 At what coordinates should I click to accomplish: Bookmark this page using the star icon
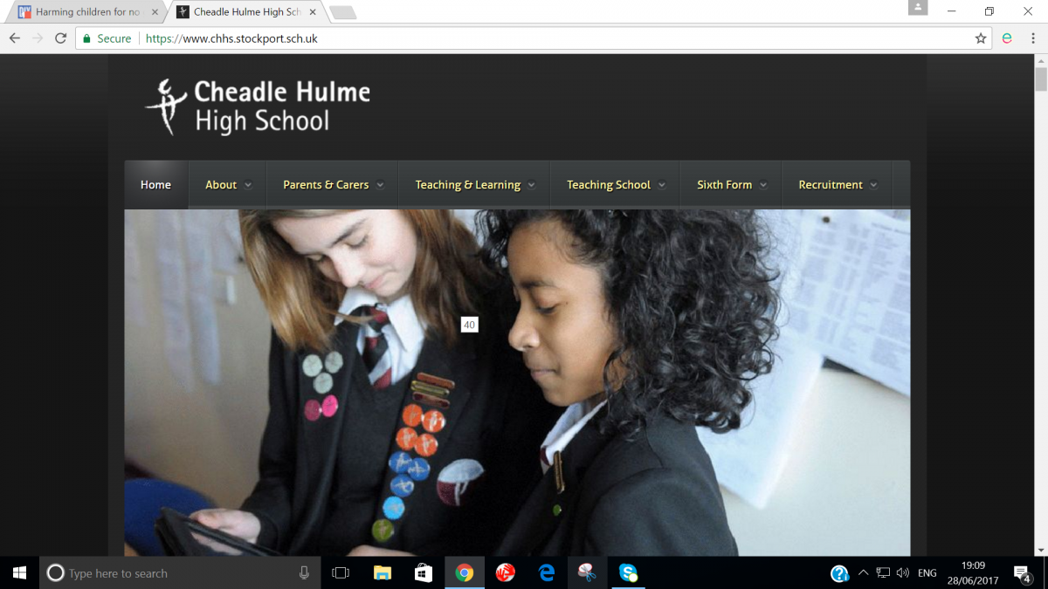click(981, 38)
